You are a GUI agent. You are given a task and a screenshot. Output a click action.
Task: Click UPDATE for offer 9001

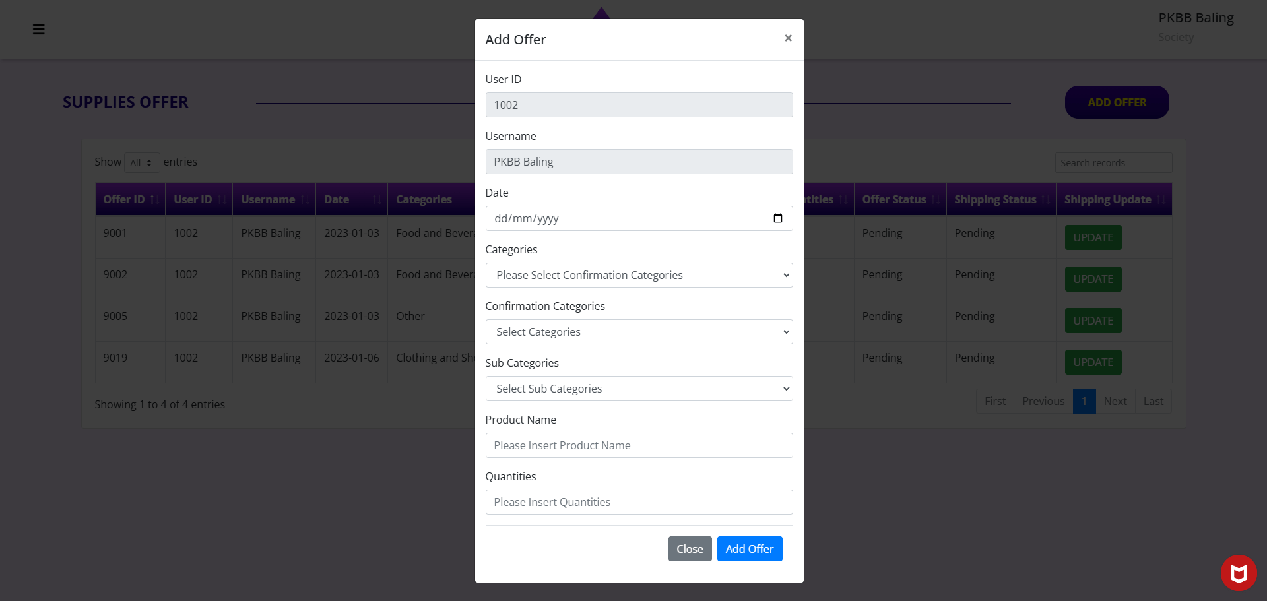(1092, 237)
